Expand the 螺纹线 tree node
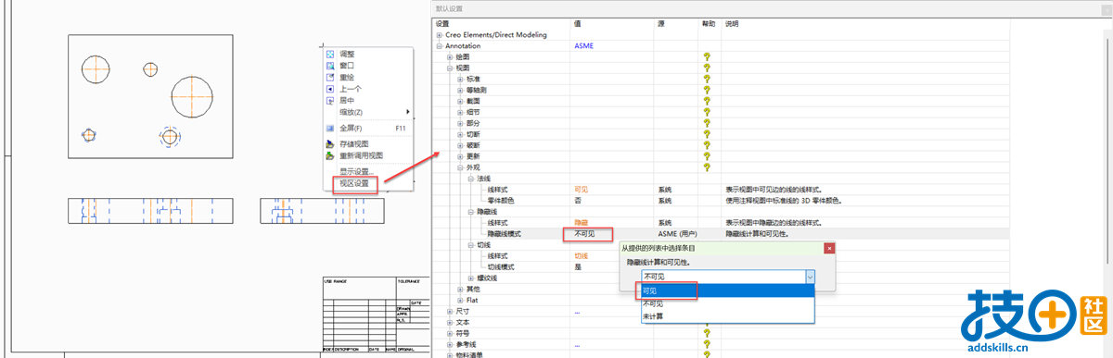 470,278
